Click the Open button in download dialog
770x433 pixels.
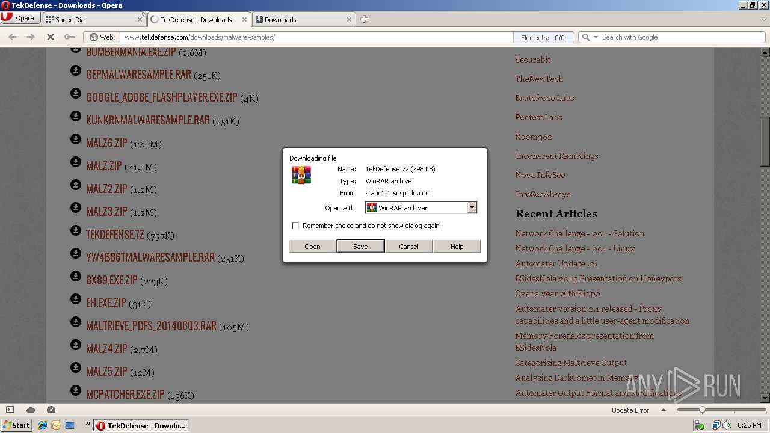click(312, 247)
